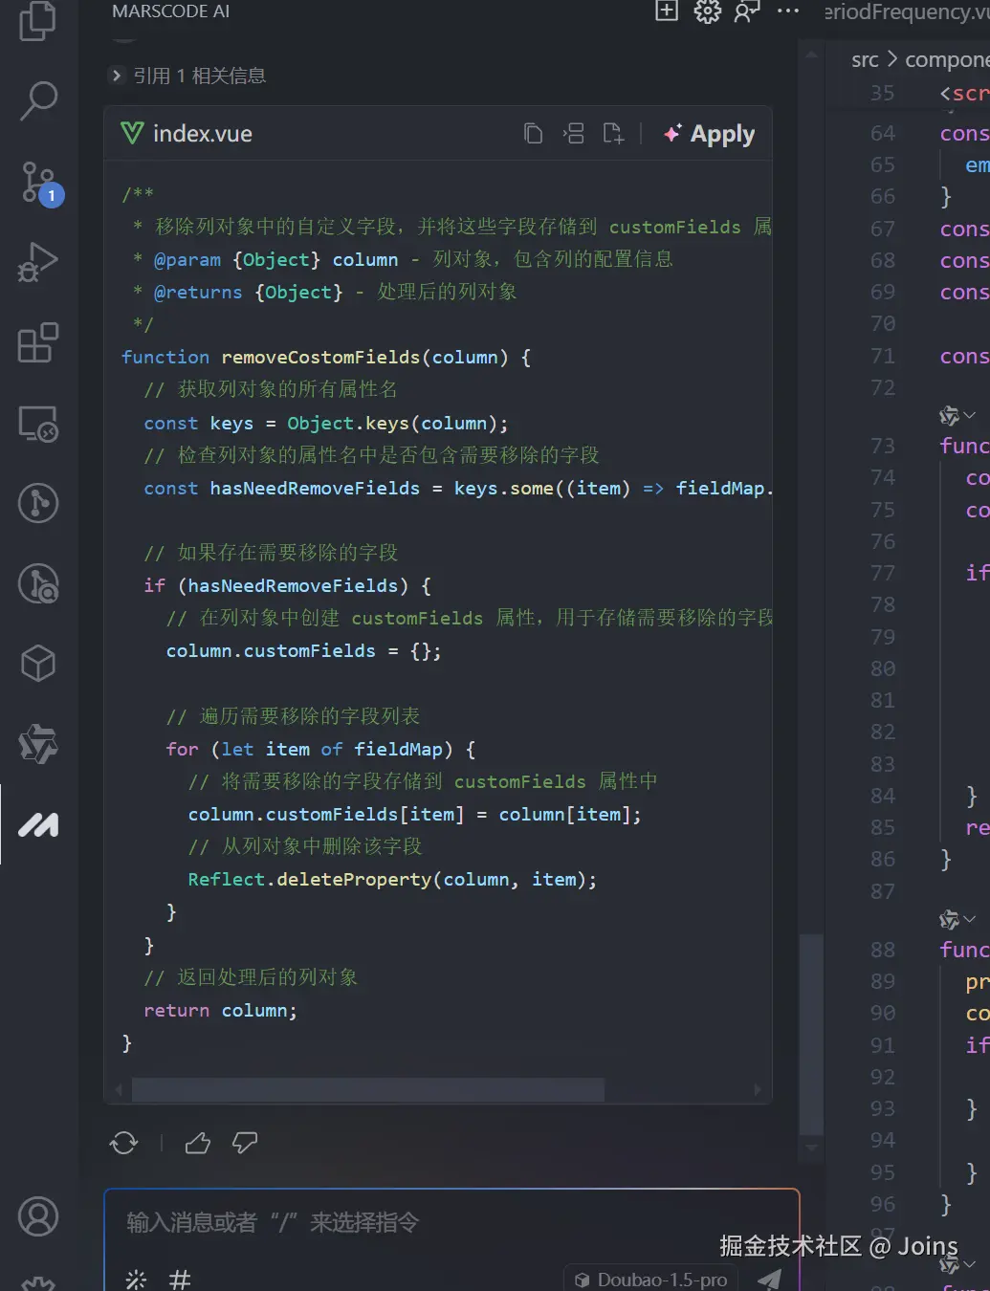Open the more actions ellipsis in MarsCode header
This screenshot has width=990, height=1291.
[x=788, y=11]
